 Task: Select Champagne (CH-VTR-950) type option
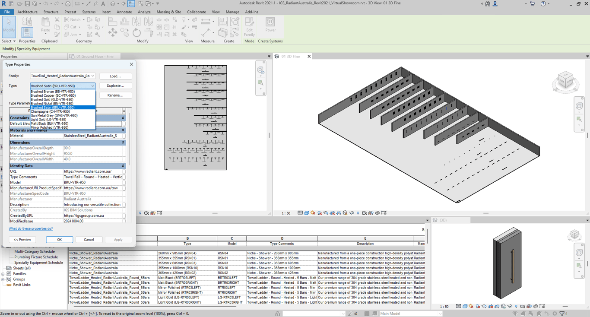[x=50, y=111]
